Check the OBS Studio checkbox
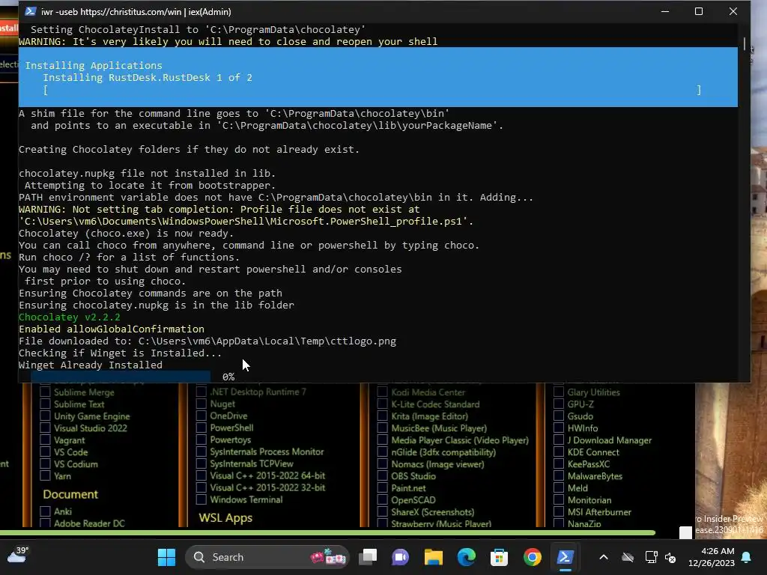The height and width of the screenshot is (575, 767). pos(383,475)
